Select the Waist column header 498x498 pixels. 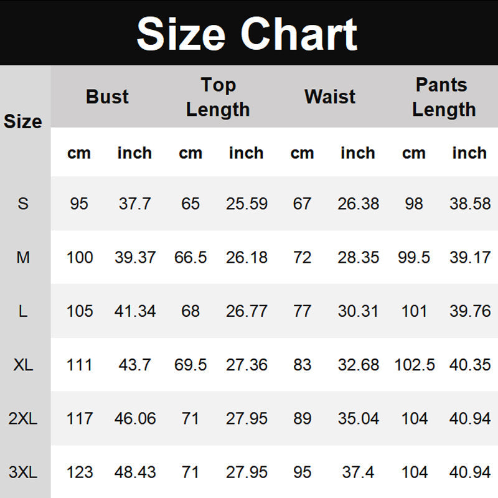pos(330,97)
